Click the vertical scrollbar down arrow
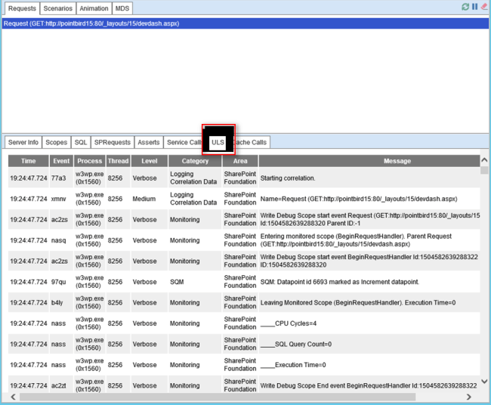Viewport: 491px width, 405px height. [484, 381]
